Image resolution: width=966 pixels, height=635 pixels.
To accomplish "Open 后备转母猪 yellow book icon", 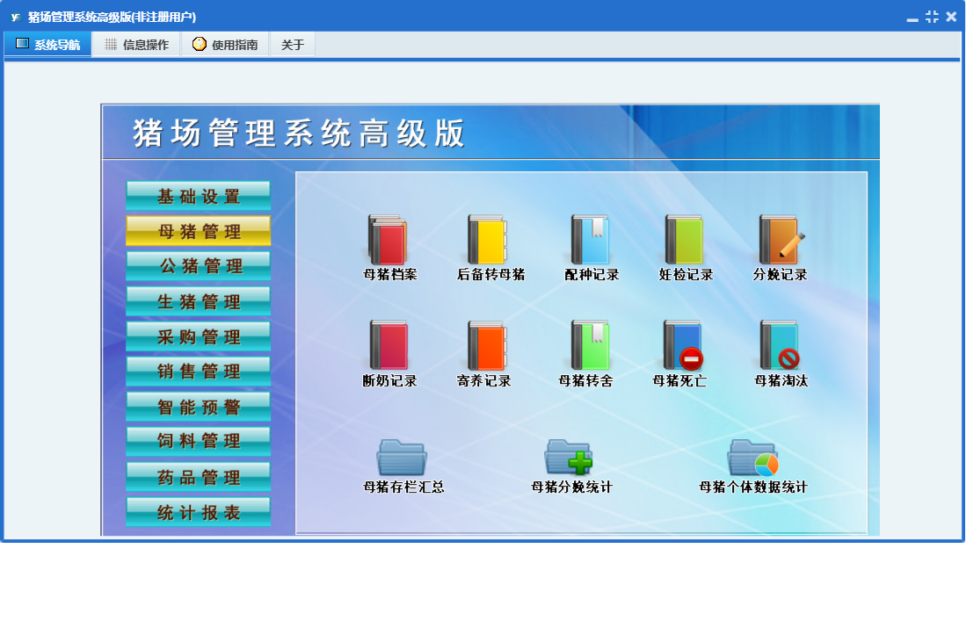I will pyautogui.click(x=487, y=240).
